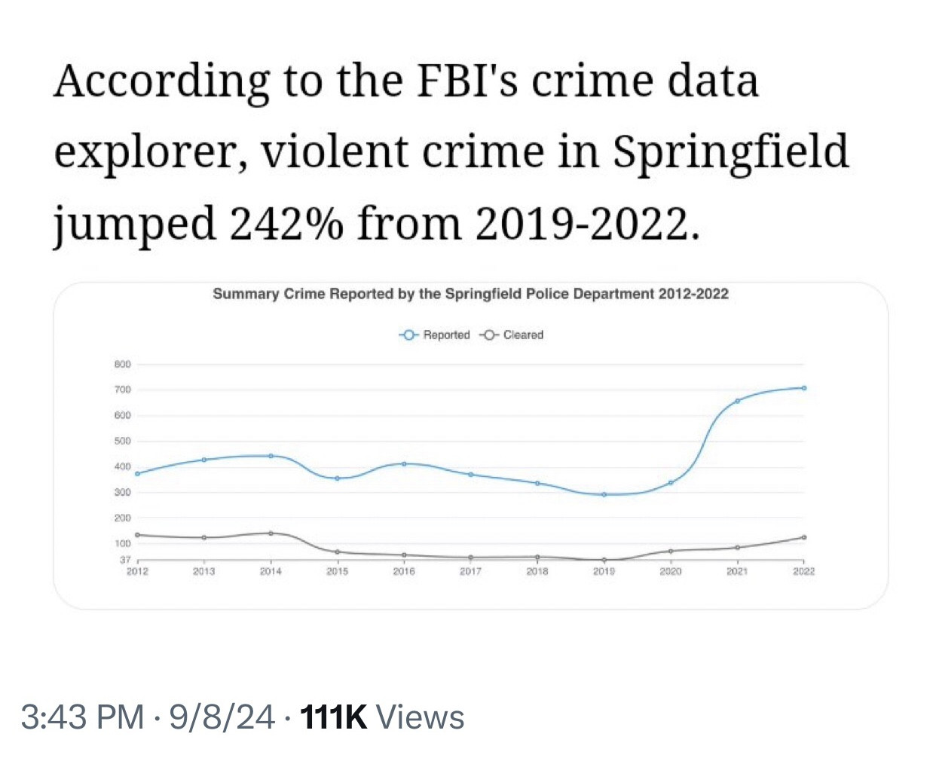Select the 2020 Cleared data point
The width and height of the screenshot is (936, 761).
click(x=671, y=552)
